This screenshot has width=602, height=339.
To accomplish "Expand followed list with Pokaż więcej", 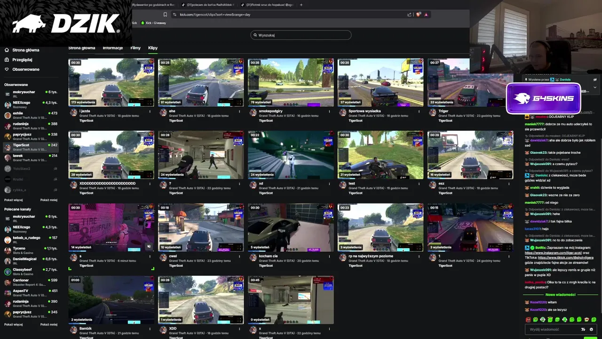I will point(14,200).
